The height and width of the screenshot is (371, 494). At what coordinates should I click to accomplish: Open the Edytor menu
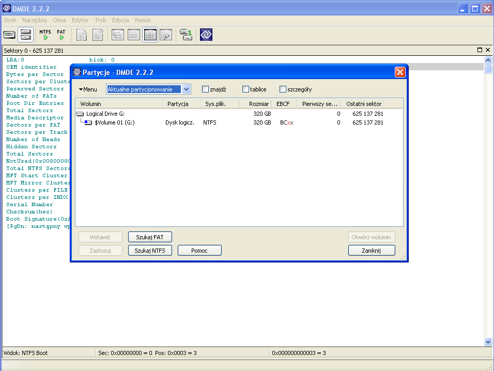(x=80, y=20)
